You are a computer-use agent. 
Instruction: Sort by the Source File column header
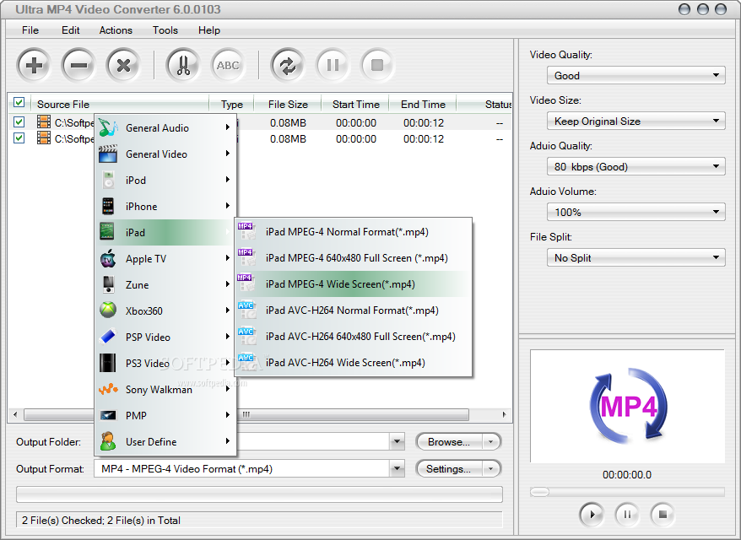coord(121,104)
